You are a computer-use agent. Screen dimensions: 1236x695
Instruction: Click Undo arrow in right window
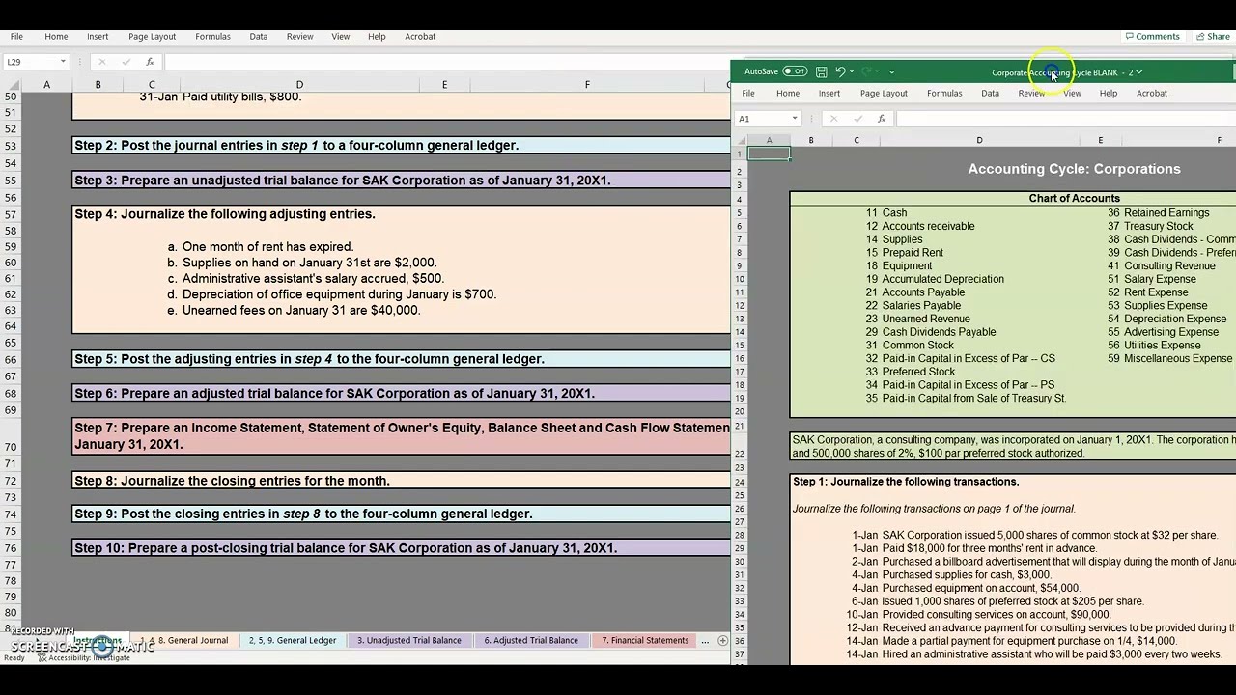coord(840,71)
